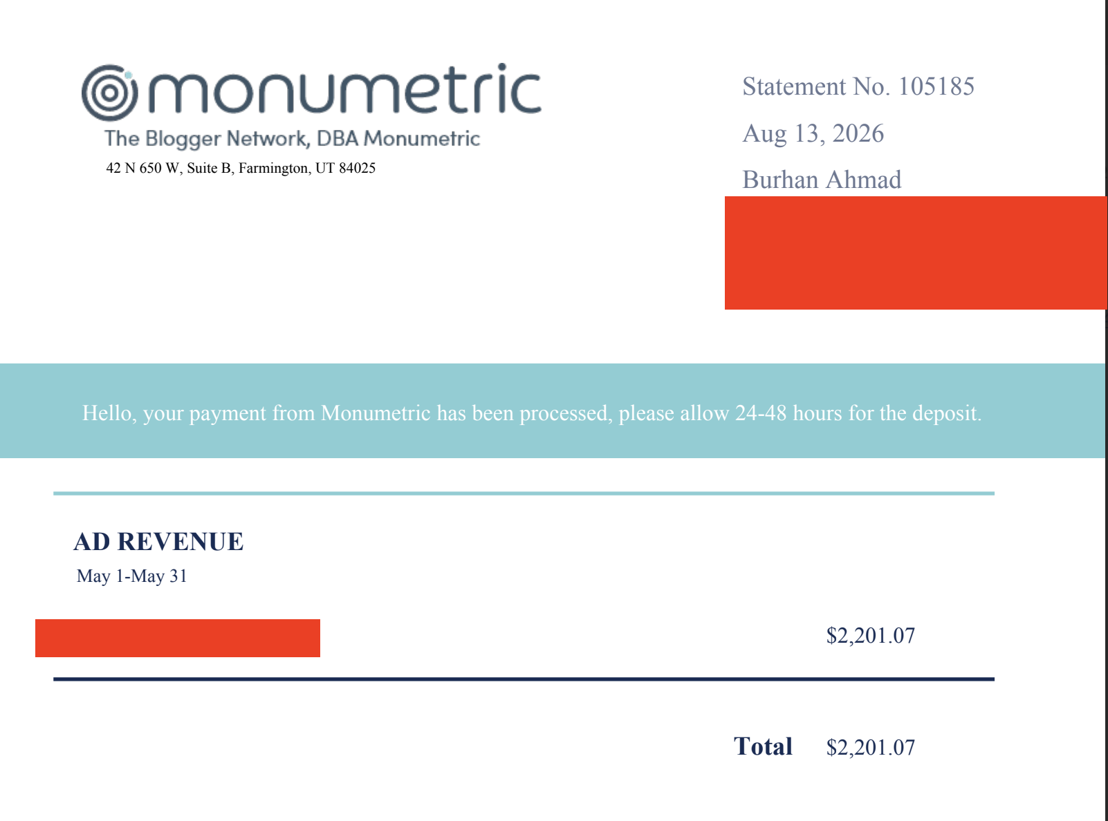Click the Monumetric spiral logo icon
This screenshot has height=821, width=1108.
coord(109,93)
